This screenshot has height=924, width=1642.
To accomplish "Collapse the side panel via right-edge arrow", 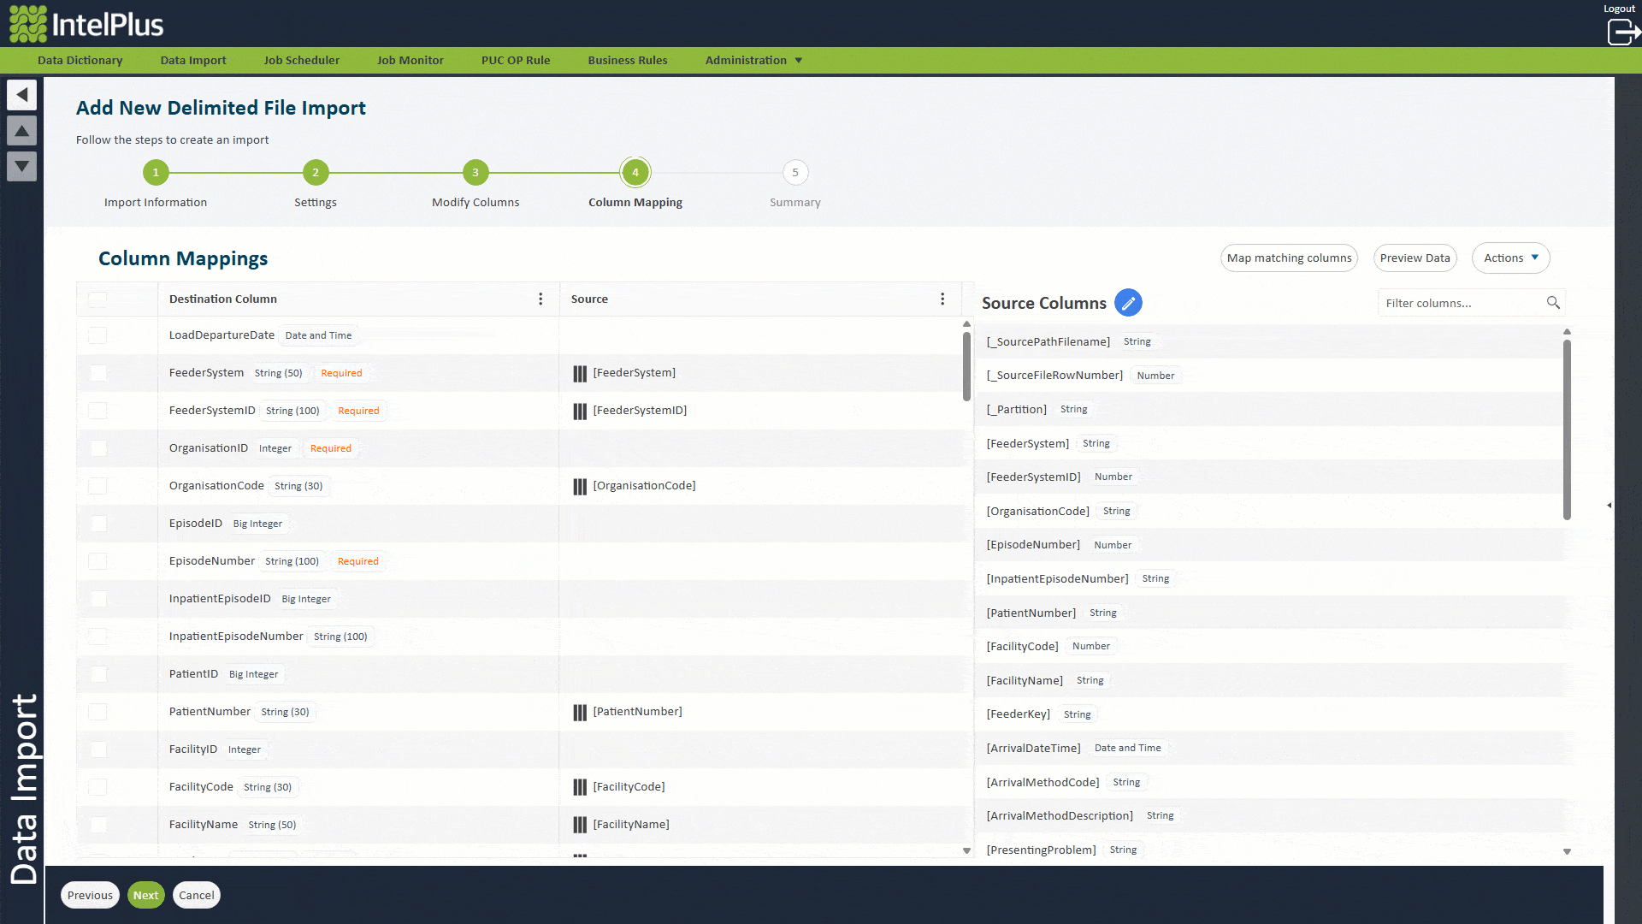I will [1609, 505].
